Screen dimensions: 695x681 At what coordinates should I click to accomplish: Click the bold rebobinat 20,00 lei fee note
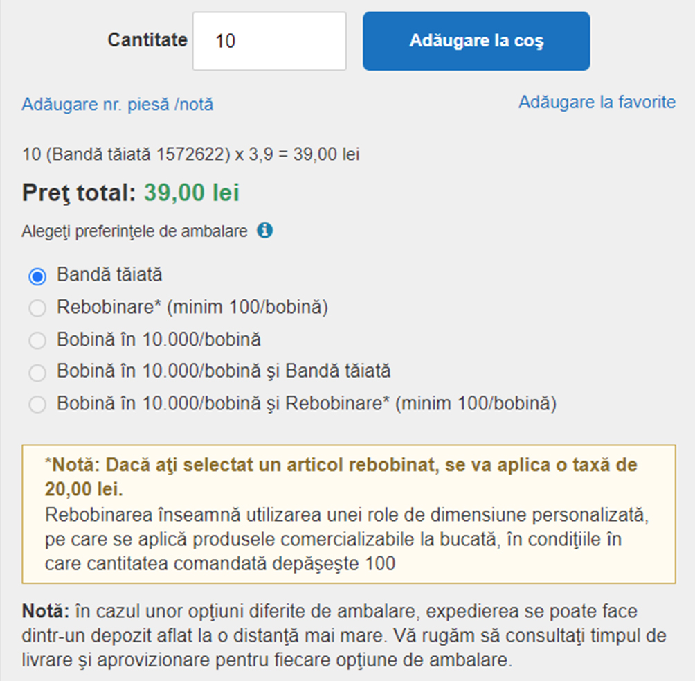click(341, 477)
